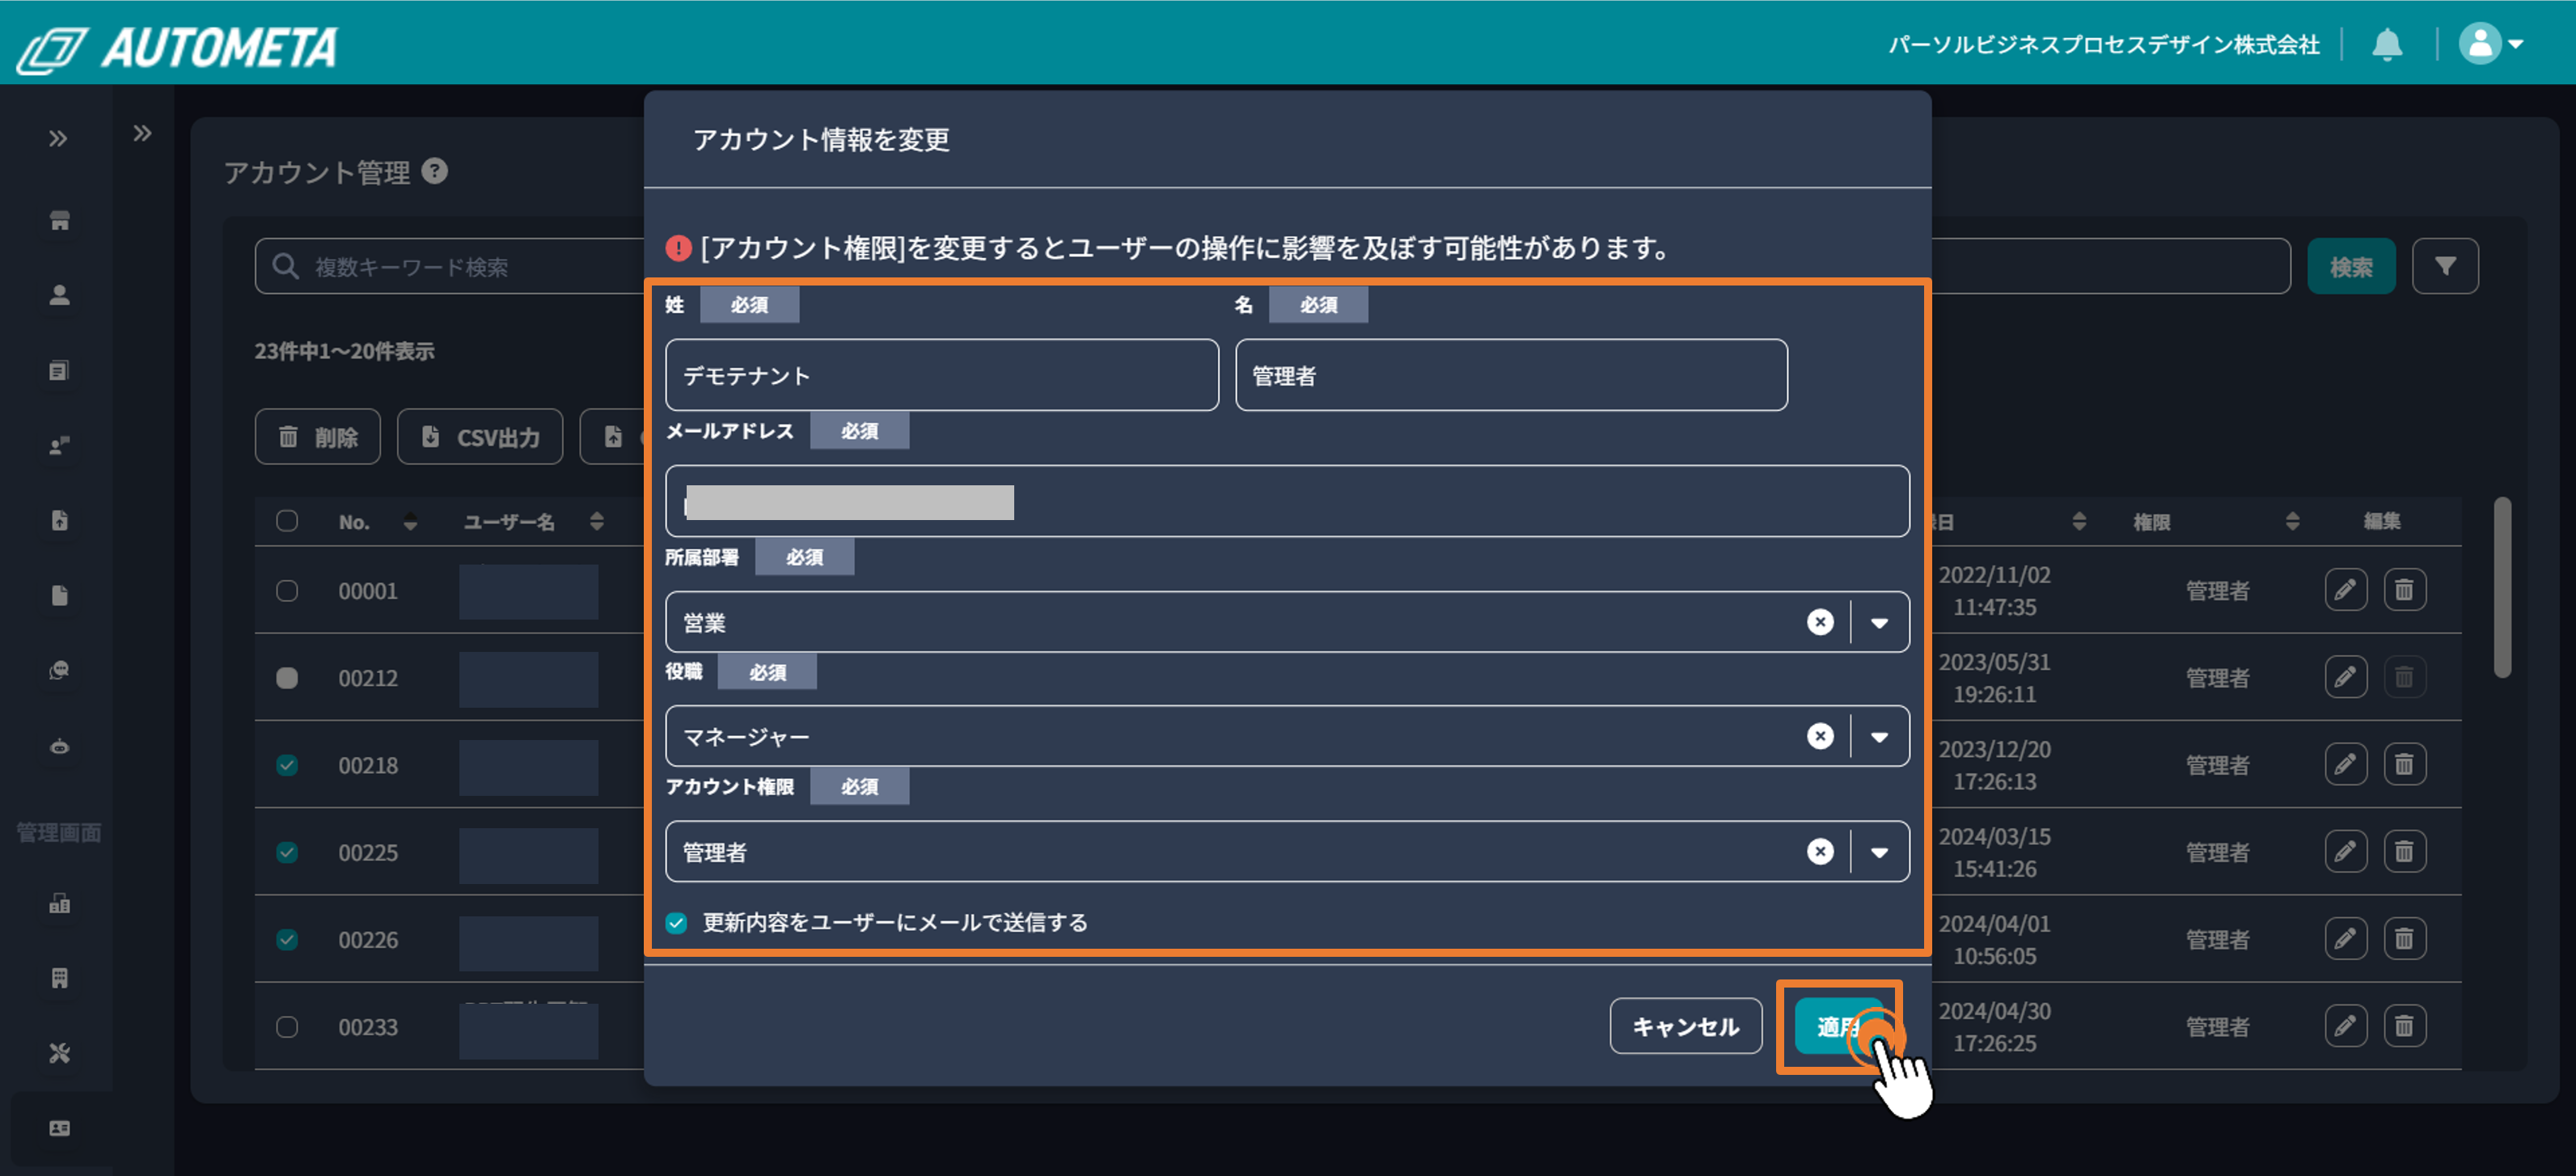Open the chat bubble icon in the sidebar
This screenshot has height=1176, width=2576.
pos(59,670)
